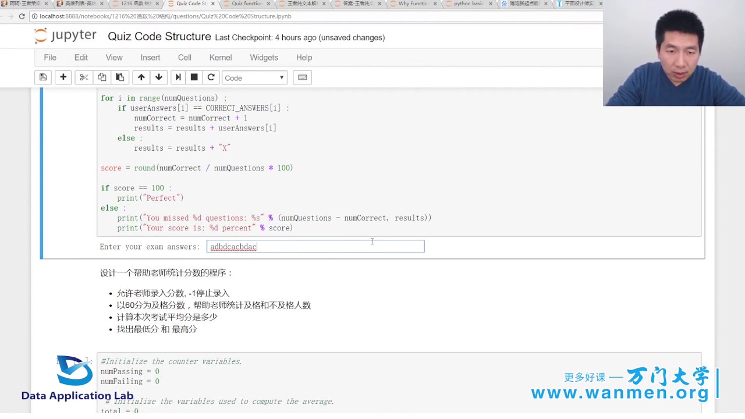Click the save and checkpoint icon

point(43,77)
